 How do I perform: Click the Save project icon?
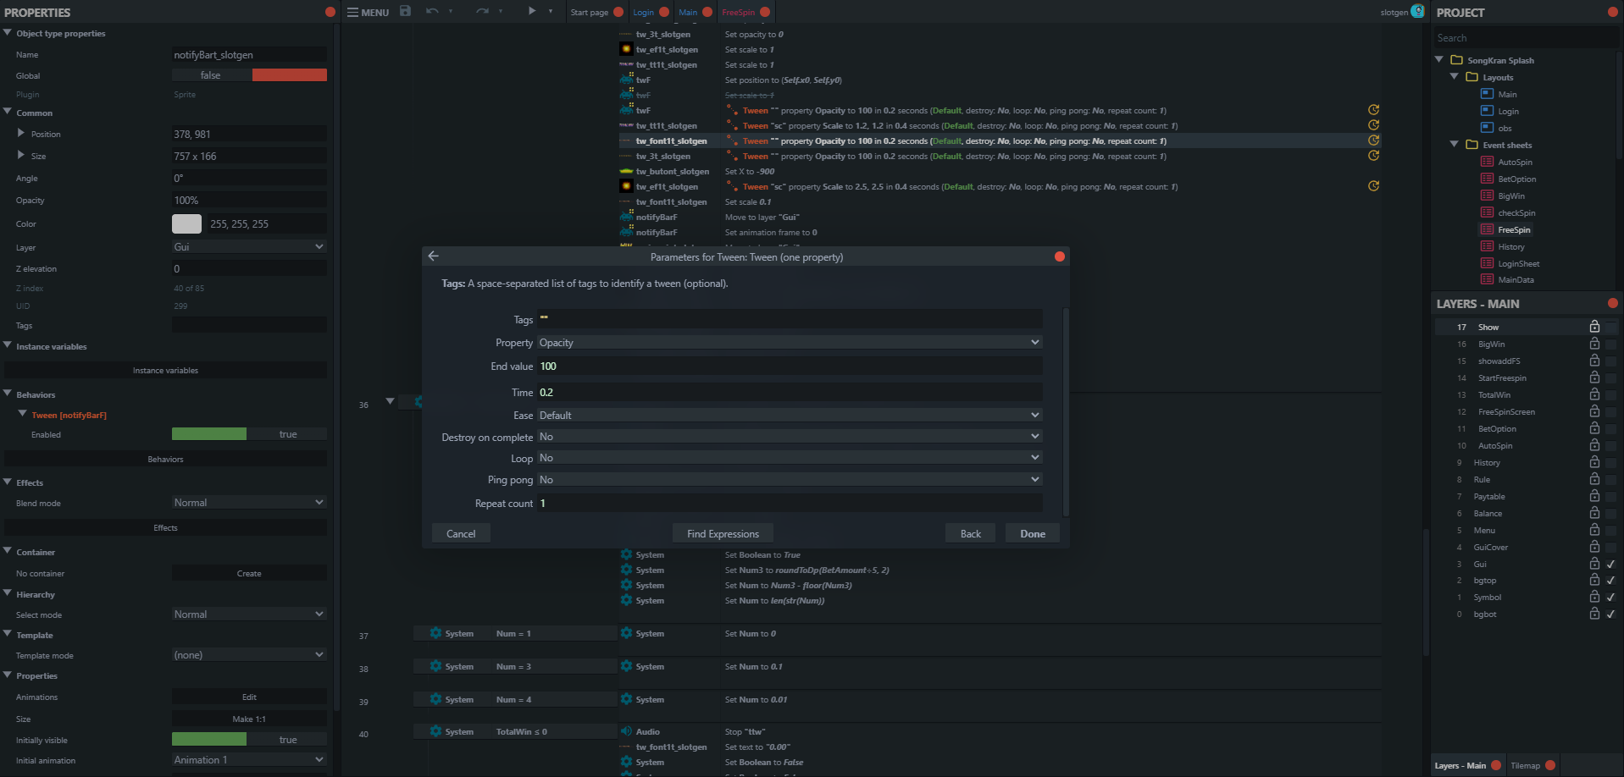point(405,11)
